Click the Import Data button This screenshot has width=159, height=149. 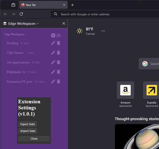pyautogui.click(x=28, y=131)
